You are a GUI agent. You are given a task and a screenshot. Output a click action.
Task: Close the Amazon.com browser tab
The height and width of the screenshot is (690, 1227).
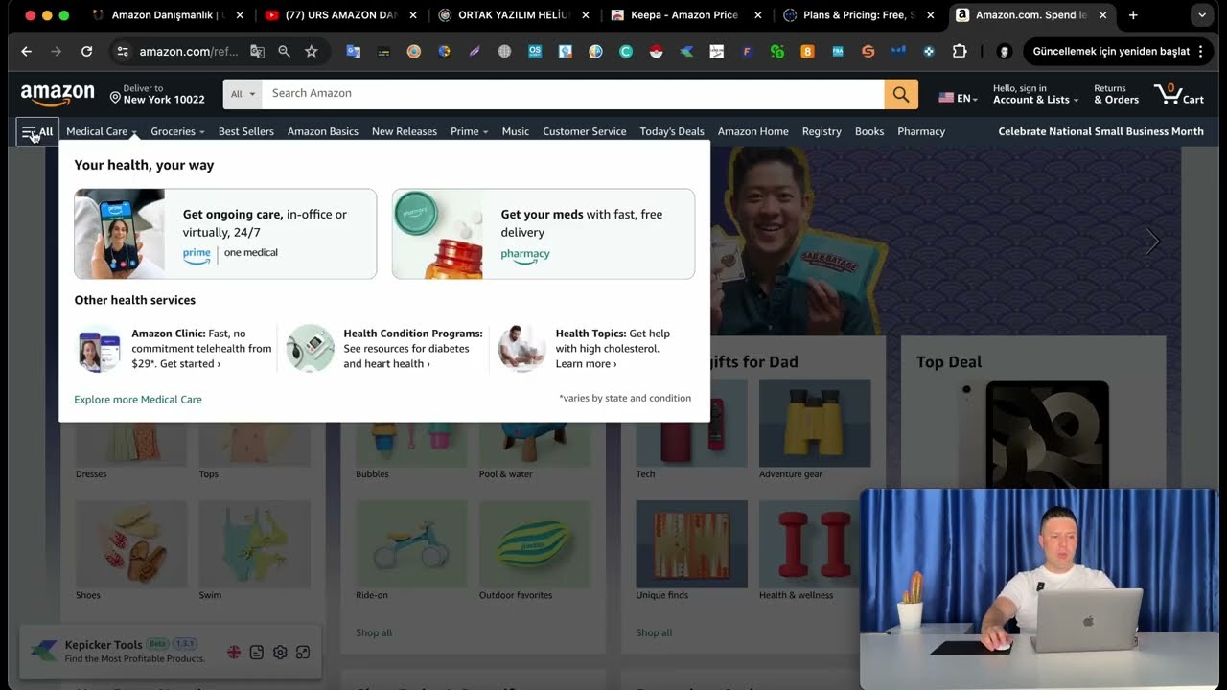(1102, 15)
